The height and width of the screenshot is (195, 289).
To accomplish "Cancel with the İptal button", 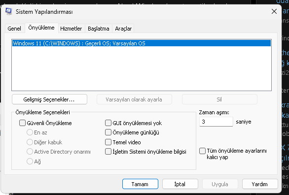I will (x=180, y=184).
